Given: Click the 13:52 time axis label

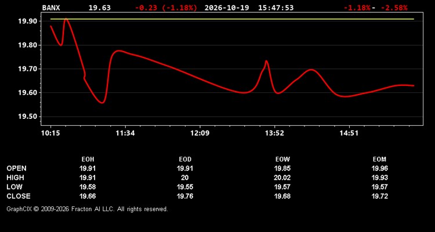Looking at the screenshot, I should pos(275,133).
